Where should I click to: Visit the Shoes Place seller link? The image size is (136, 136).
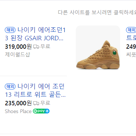pos(18,111)
